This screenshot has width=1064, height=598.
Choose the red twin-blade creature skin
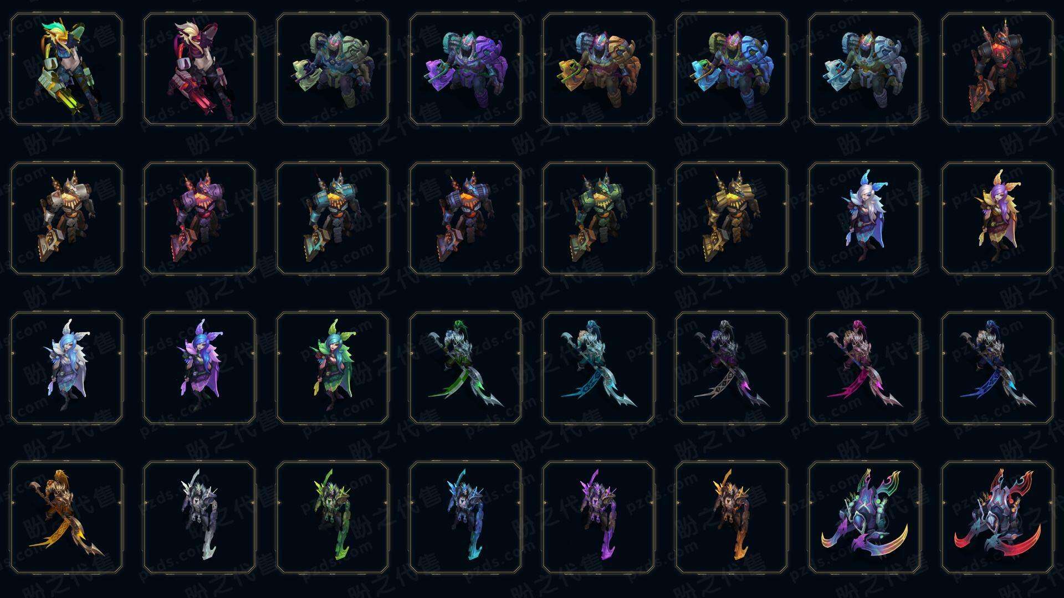pos(997,517)
